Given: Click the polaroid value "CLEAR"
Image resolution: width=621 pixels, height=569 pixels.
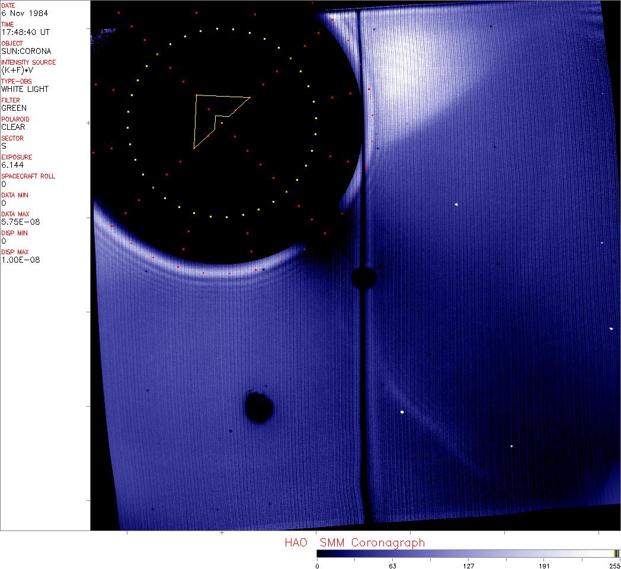Looking at the screenshot, I should (13, 127).
